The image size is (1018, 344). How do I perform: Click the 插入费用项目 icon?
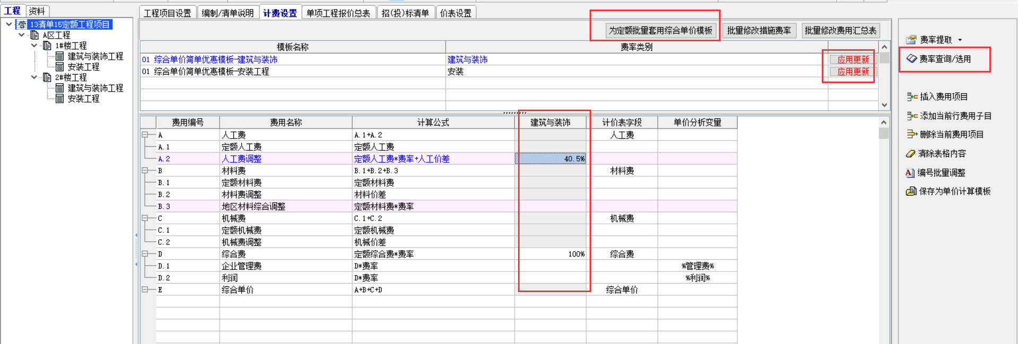(911, 96)
